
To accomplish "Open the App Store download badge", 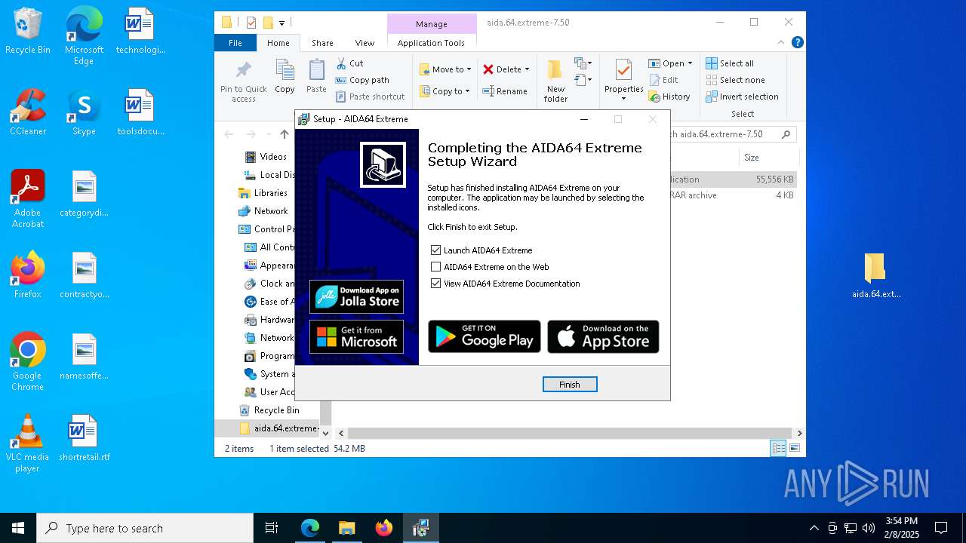I will [603, 336].
